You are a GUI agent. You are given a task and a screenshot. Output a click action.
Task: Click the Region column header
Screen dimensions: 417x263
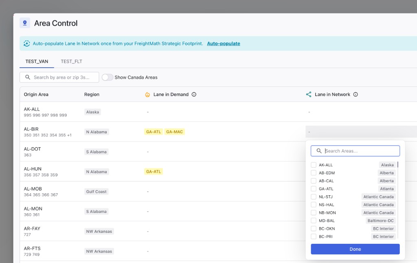pyautogui.click(x=92, y=95)
